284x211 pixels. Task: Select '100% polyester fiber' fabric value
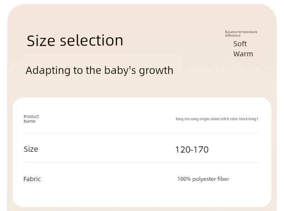coord(203,179)
